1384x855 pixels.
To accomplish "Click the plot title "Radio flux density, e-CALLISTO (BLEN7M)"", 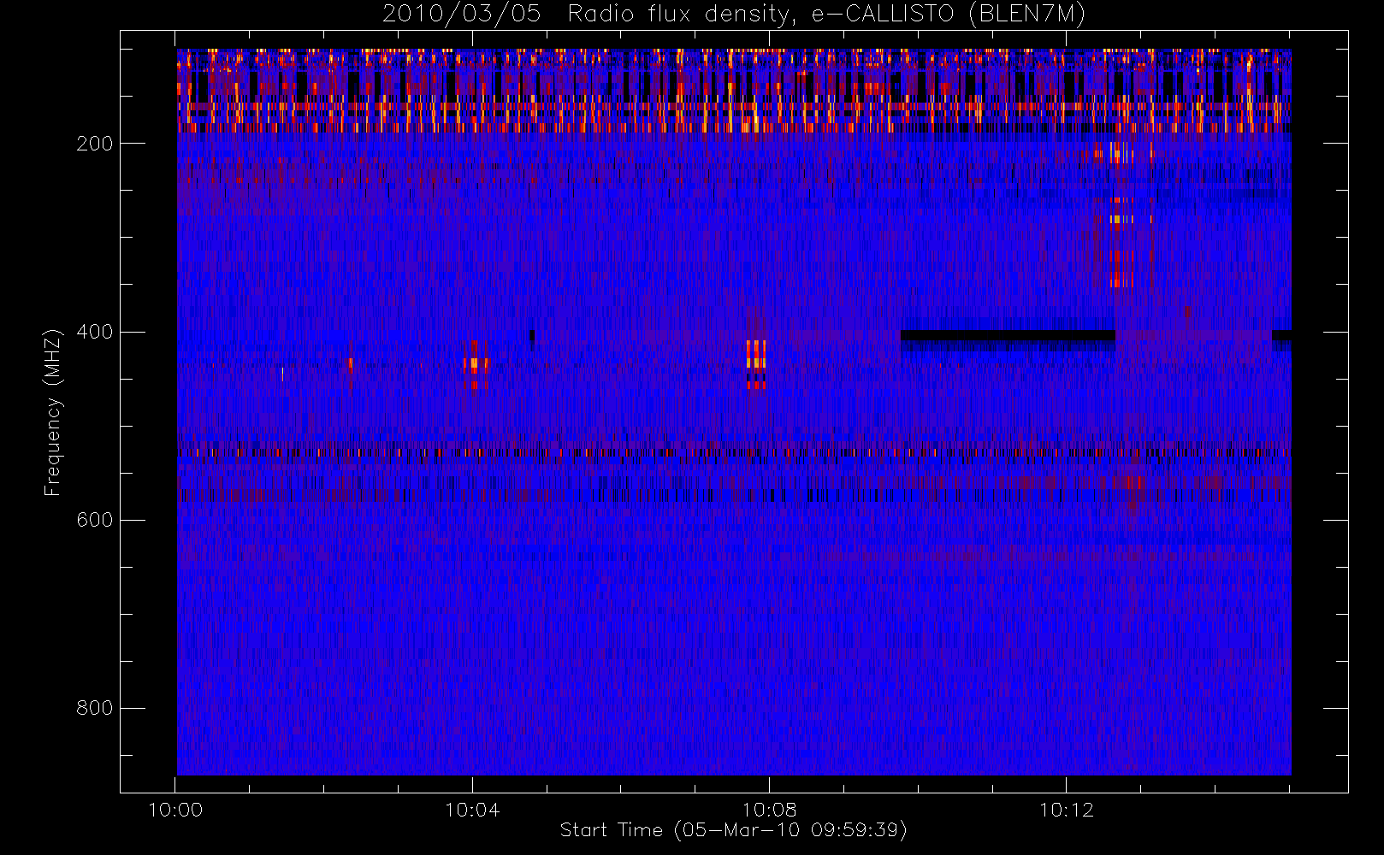I will (x=826, y=15).
